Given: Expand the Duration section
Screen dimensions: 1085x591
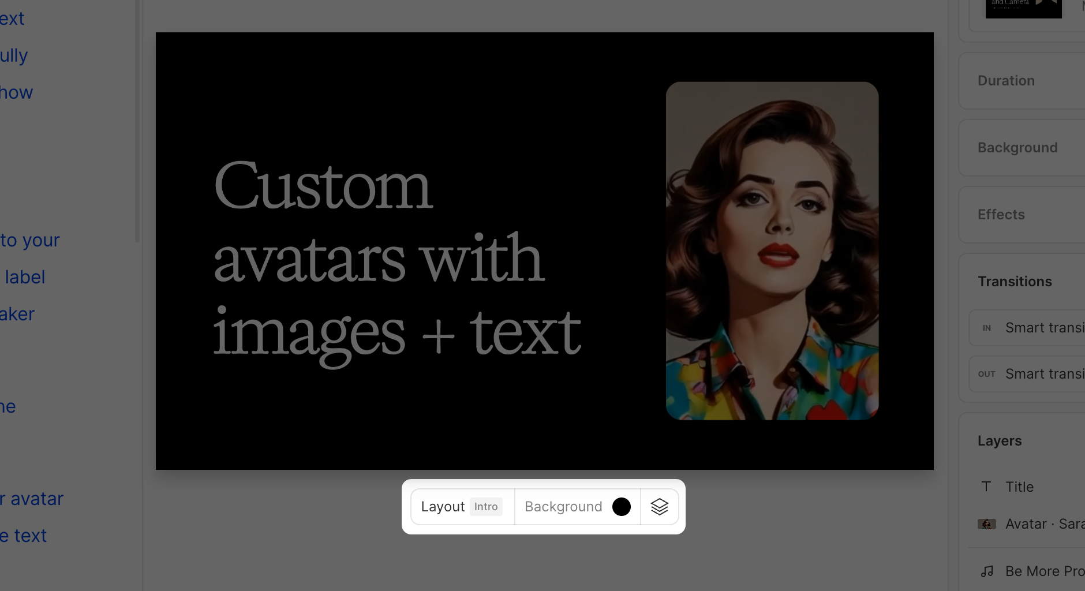Looking at the screenshot, I should (1006, 80).
